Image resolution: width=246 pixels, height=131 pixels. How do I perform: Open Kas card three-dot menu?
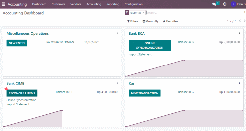pos(239,83)
